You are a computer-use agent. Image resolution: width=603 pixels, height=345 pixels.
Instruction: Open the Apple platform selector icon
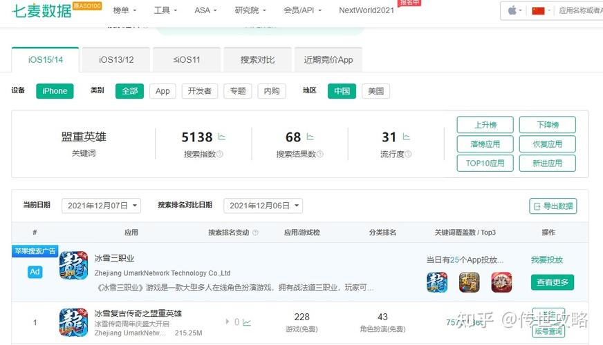[x=512, y=10]
